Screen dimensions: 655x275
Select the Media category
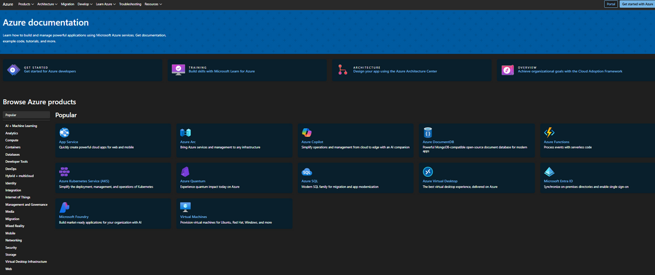tap(10, 211)
